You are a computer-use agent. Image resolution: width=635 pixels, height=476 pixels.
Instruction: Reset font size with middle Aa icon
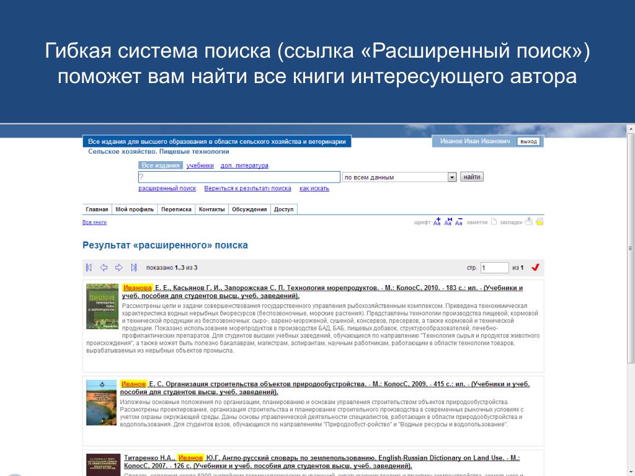448,221
